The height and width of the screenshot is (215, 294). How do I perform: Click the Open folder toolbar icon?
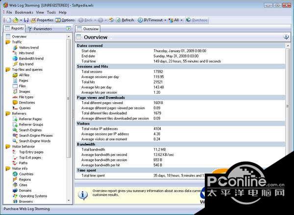[16, 20]
